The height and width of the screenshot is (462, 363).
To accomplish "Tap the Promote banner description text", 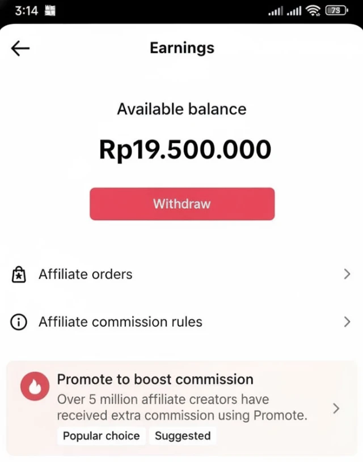I will (x=181, y=408).
